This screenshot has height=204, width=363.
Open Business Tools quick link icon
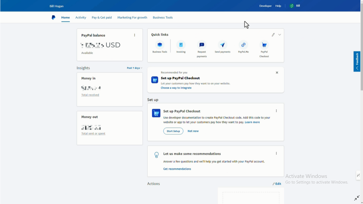pyautogui.click(x=160, y=45)
